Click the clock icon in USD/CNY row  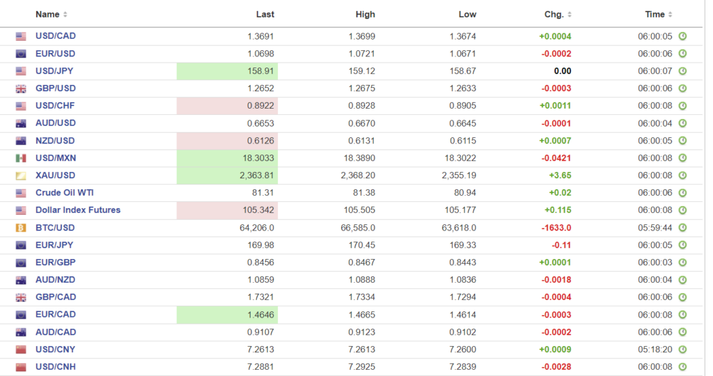[682, 350]
